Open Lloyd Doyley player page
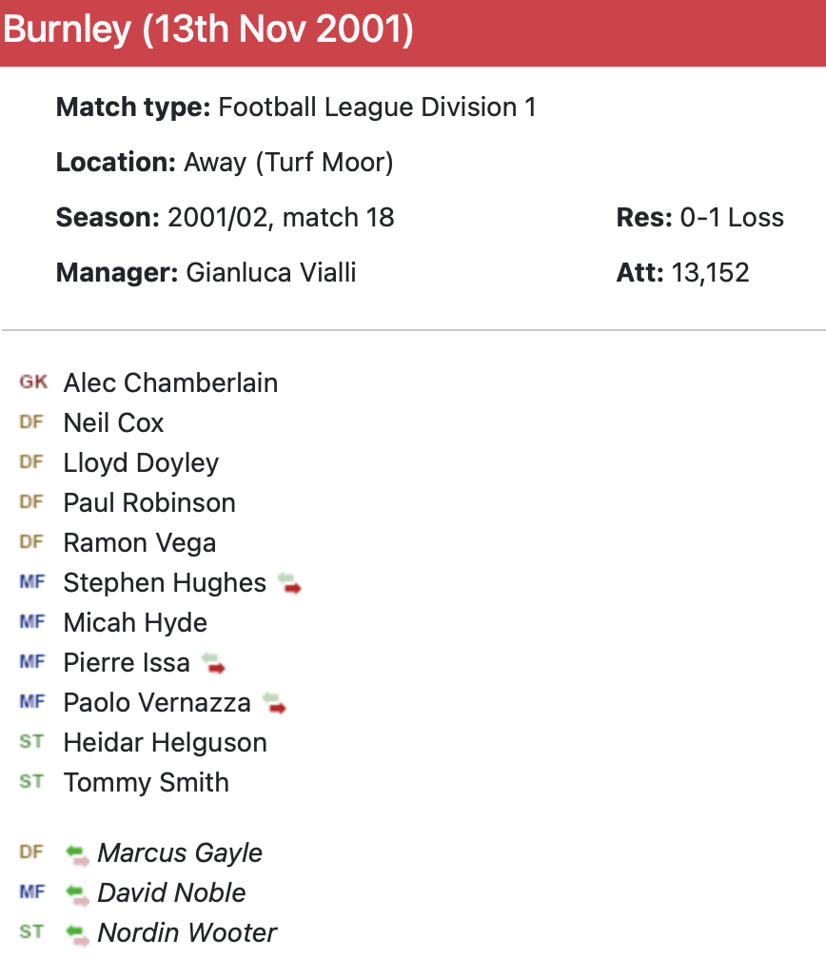 click(x=141, y=463)
